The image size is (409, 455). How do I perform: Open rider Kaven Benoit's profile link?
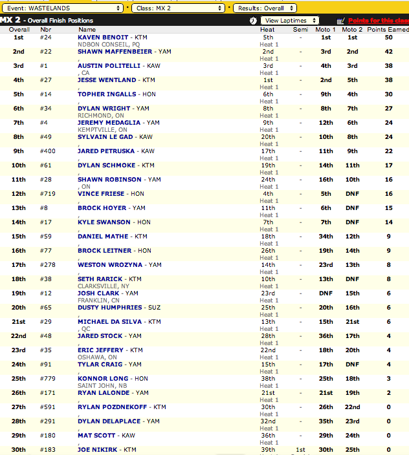pyautogui.click(x=103, y=37)
